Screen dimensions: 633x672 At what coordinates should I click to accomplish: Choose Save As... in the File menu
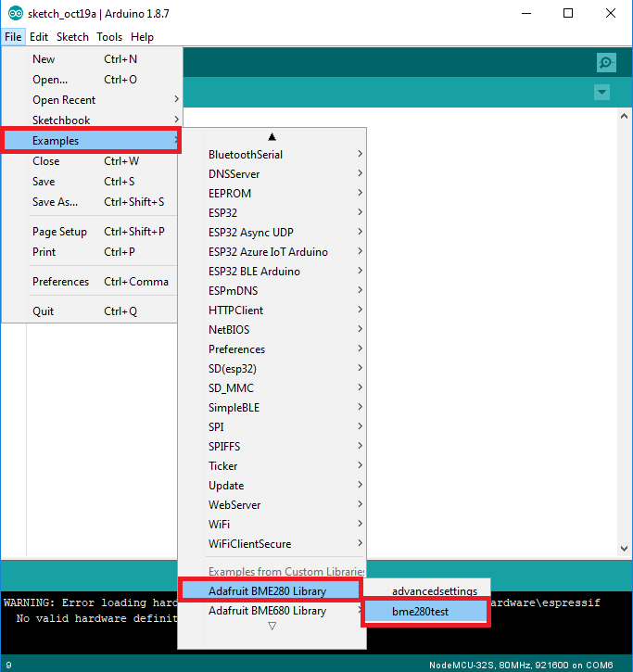90,202
